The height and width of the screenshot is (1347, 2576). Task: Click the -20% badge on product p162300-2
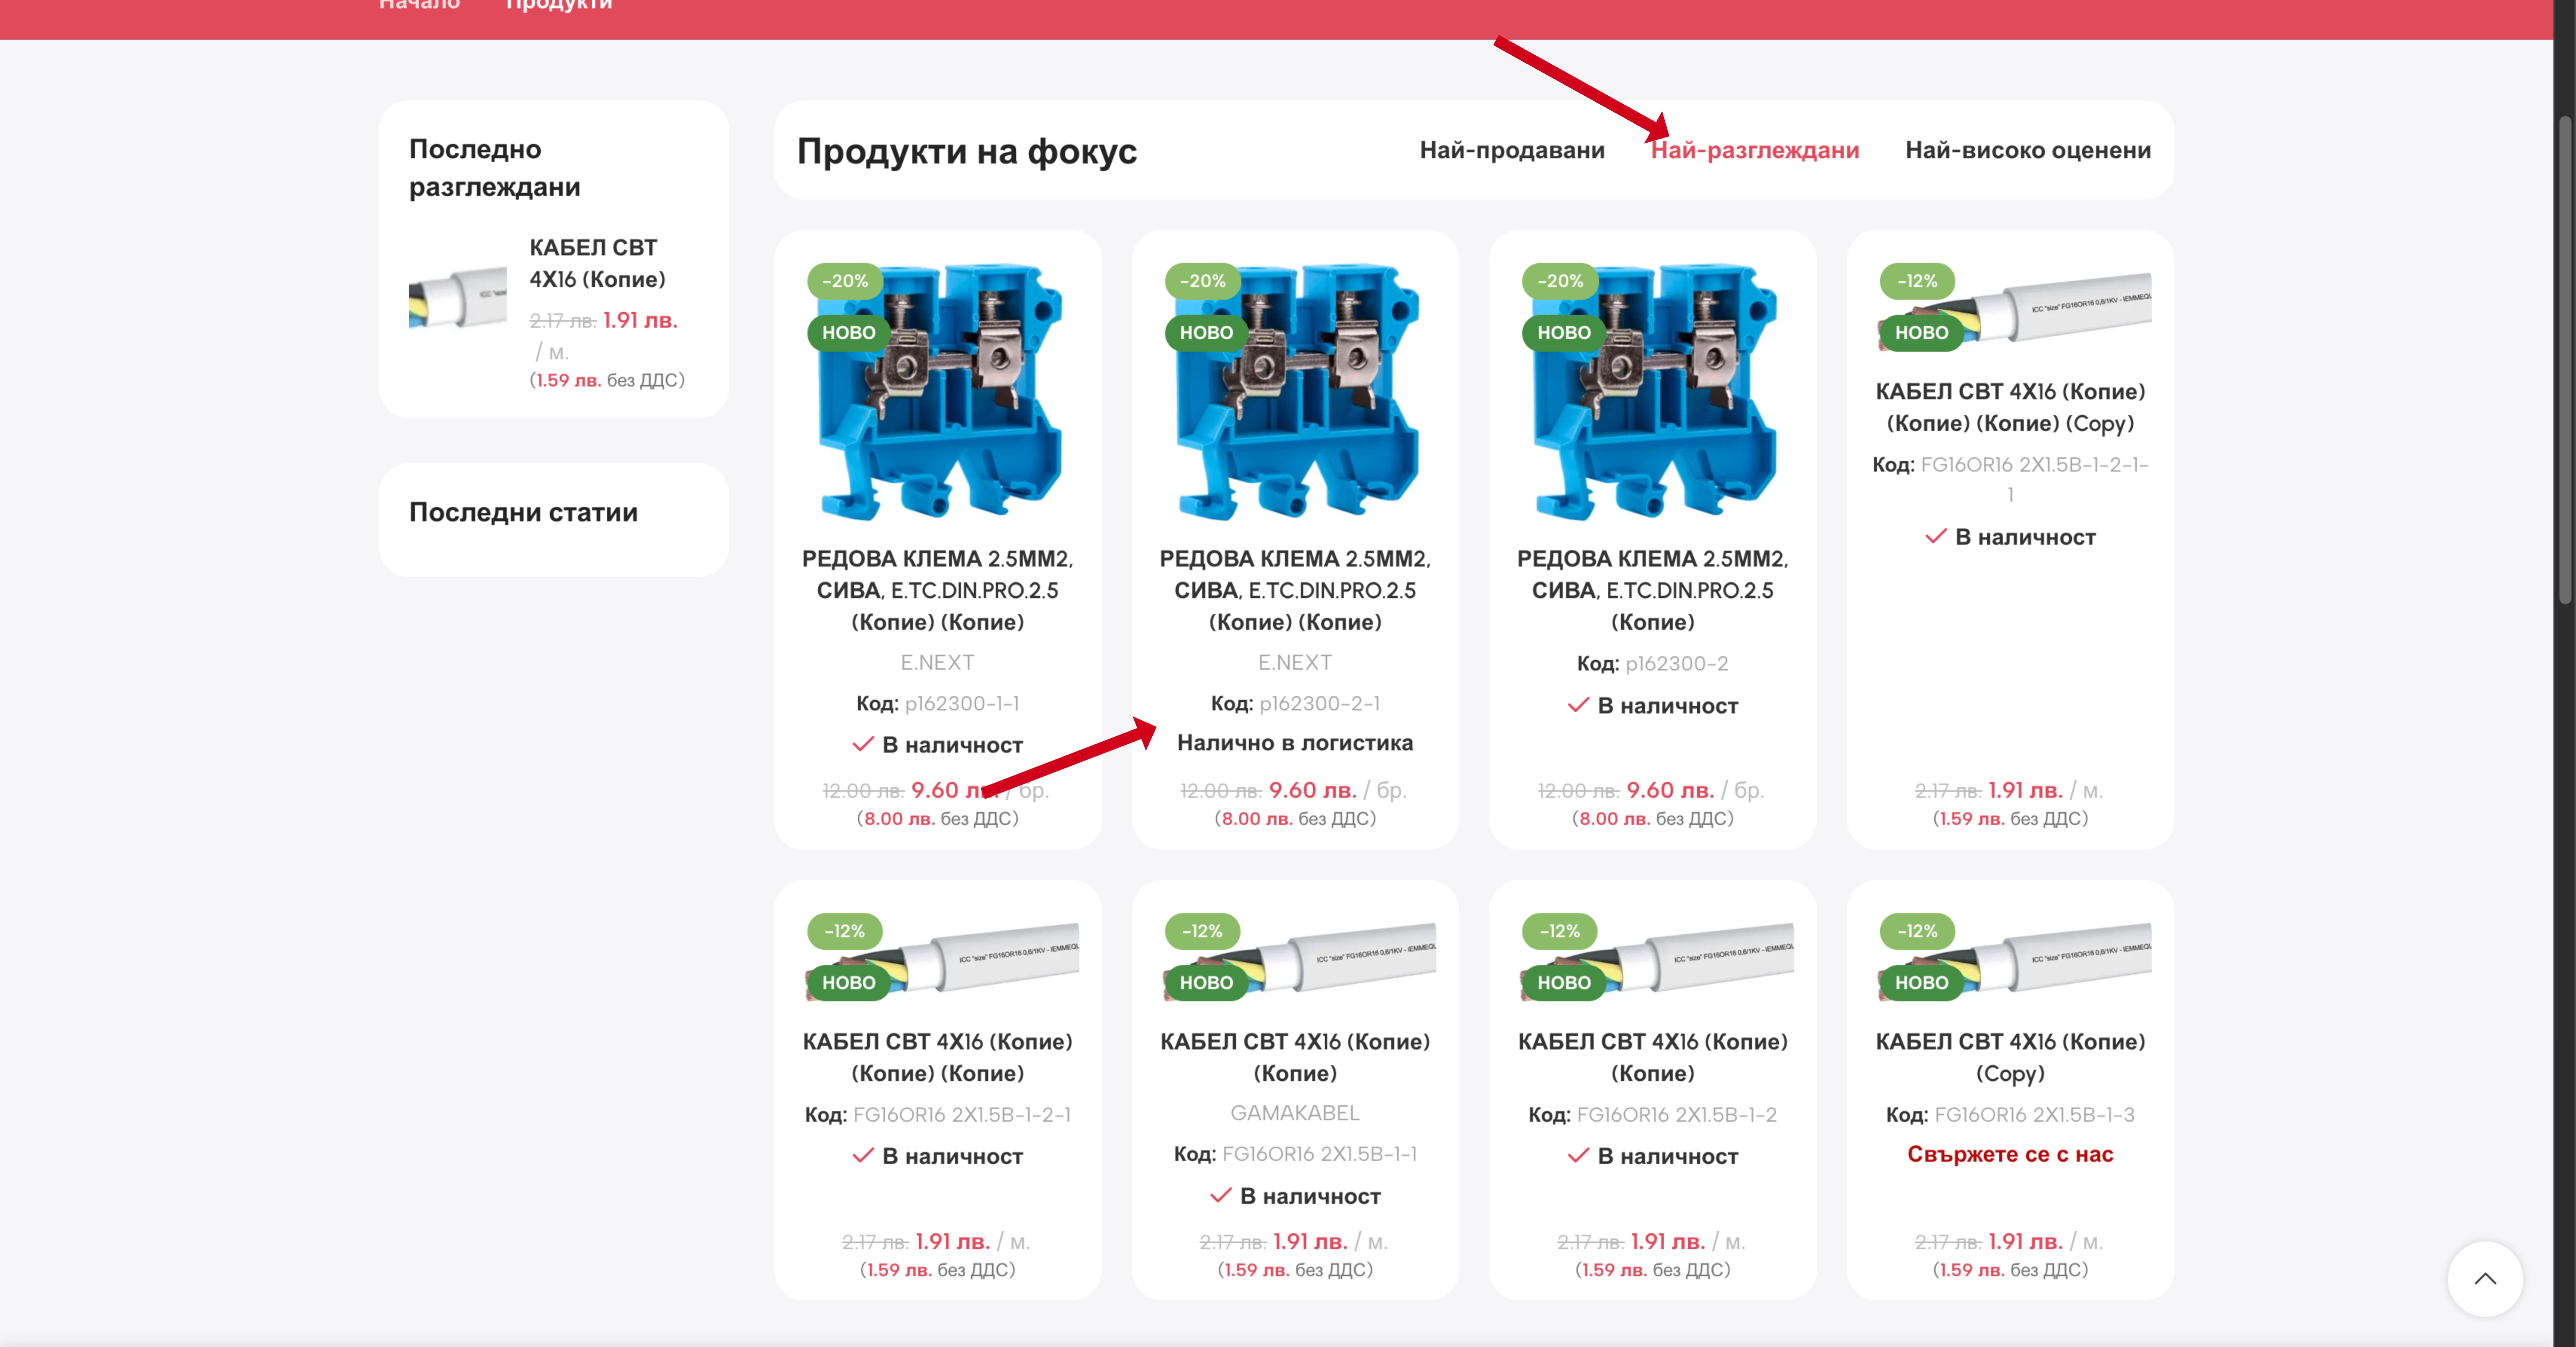click(x=1560, y=281)
